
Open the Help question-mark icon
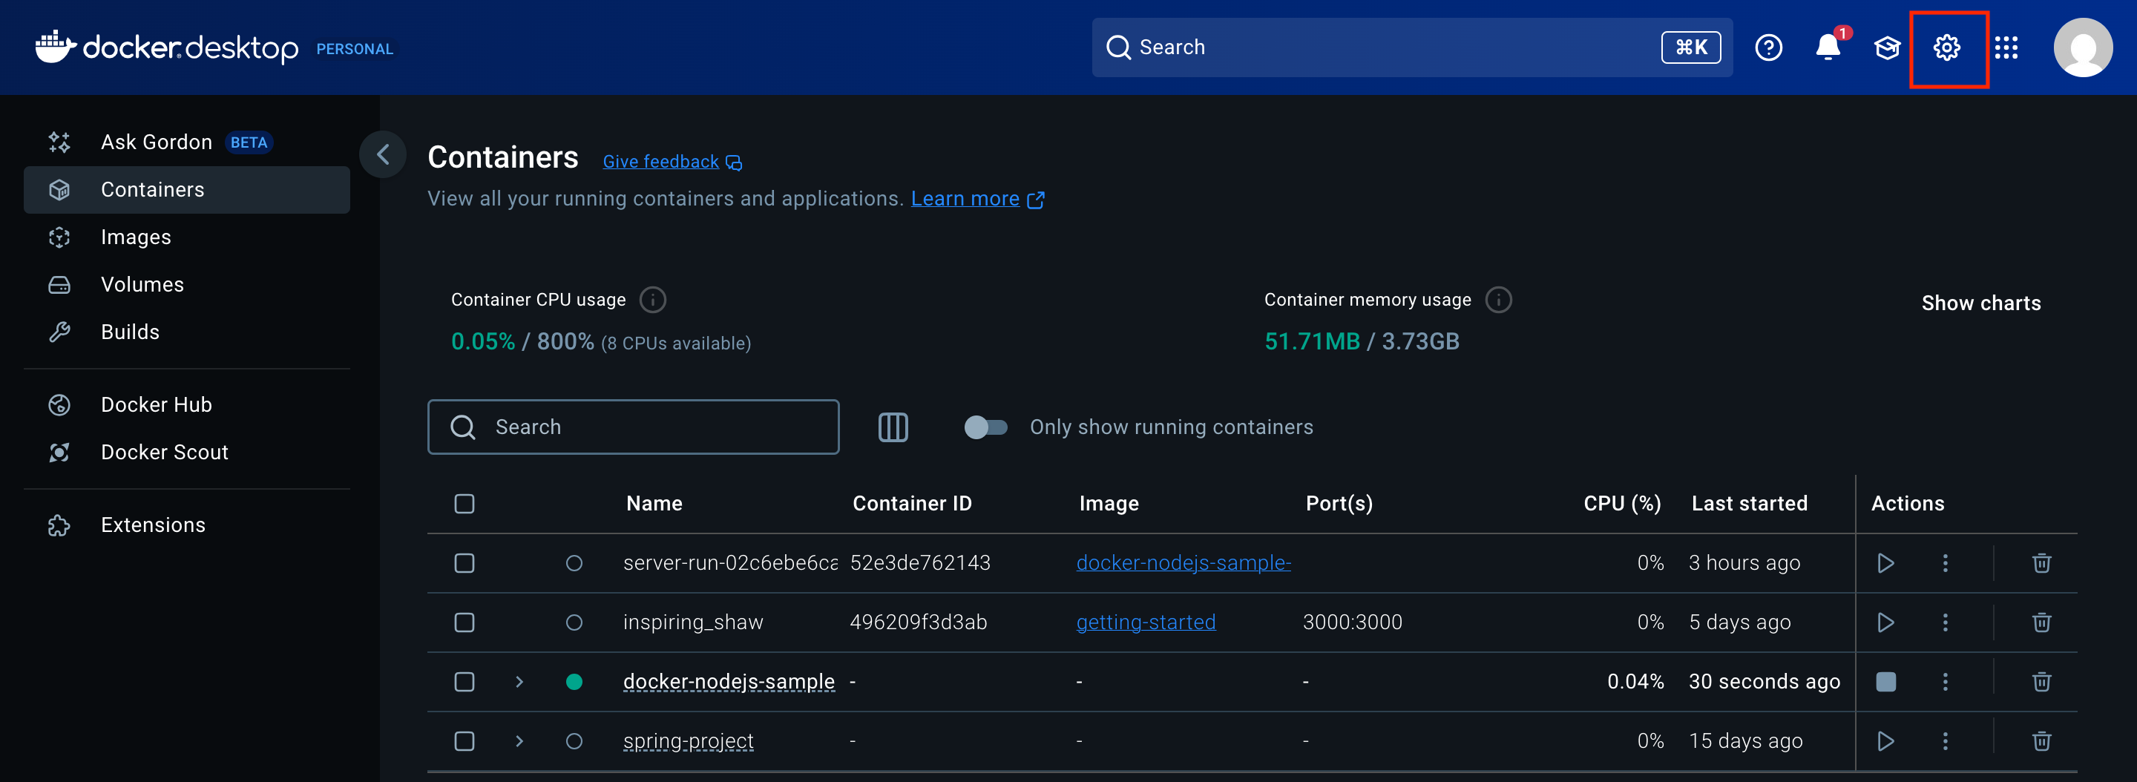[1767, 47]
